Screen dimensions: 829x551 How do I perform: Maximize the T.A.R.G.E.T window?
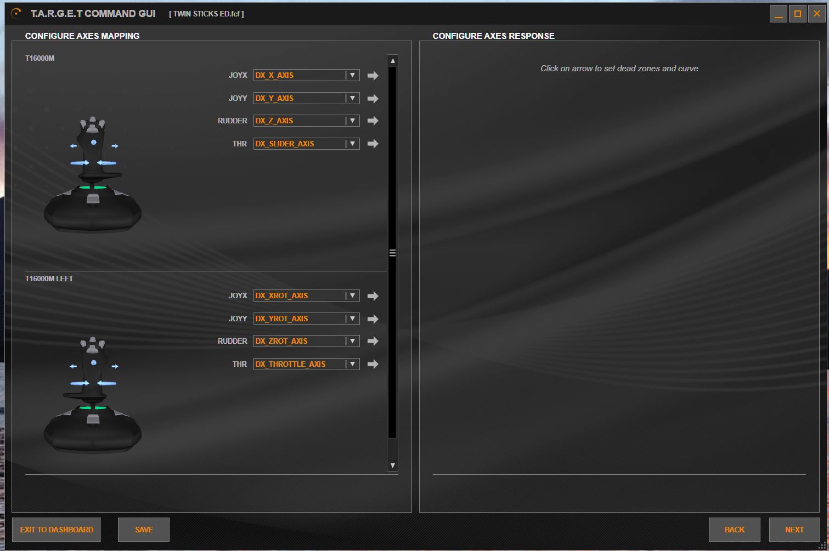798,14
